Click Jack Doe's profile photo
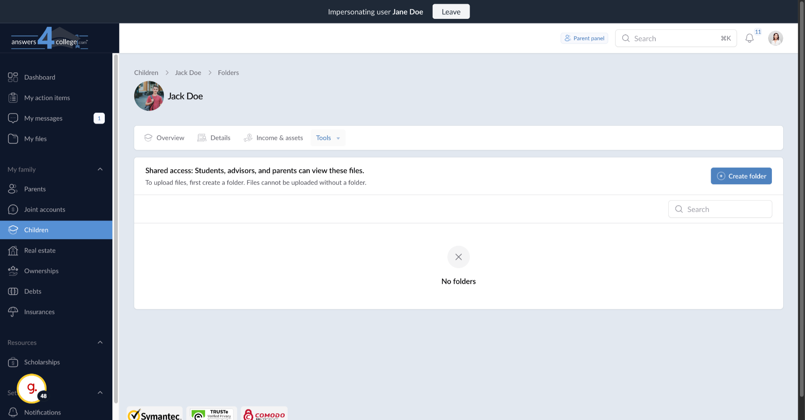This screenshot has width=805, height=420. click(149, 96)
